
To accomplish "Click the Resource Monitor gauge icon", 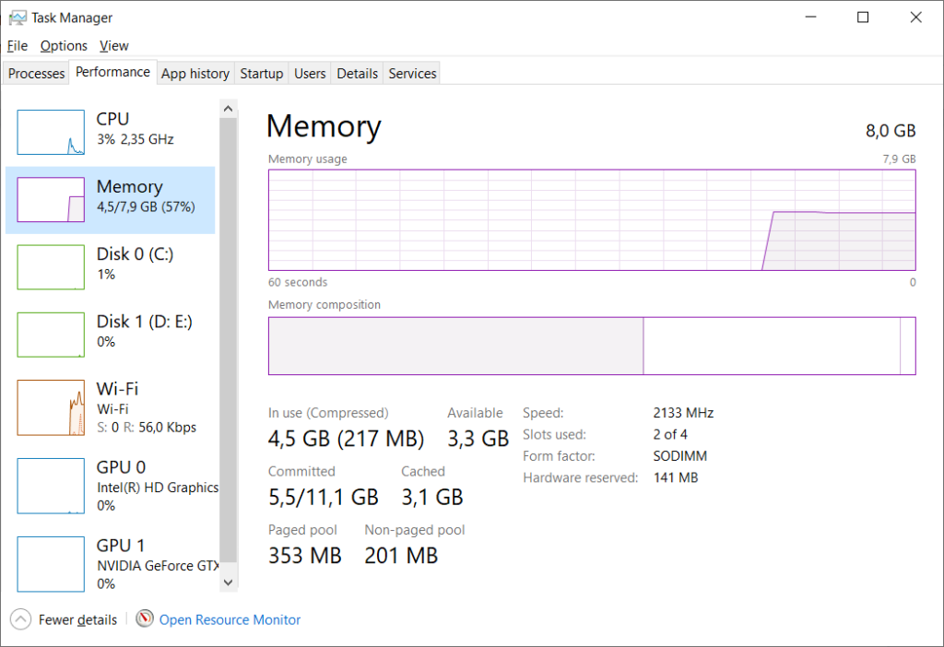I will pyautogui.click(x=145, y=618).
